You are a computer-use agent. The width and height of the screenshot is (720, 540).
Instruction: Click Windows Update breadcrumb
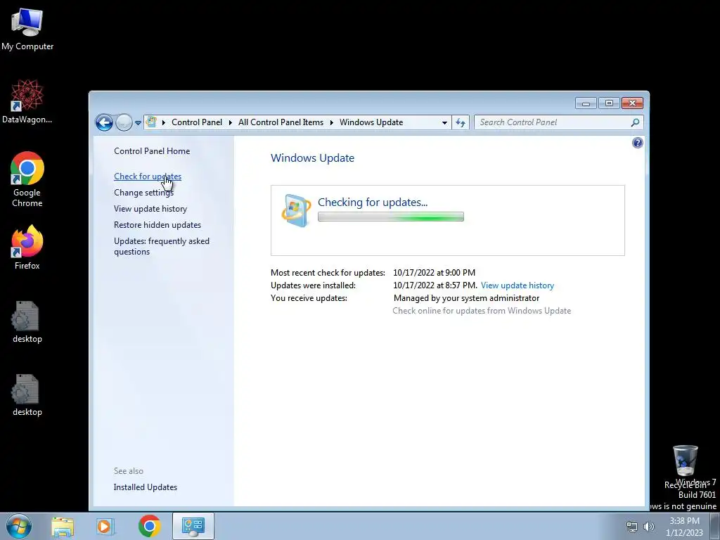click(371, 122)
